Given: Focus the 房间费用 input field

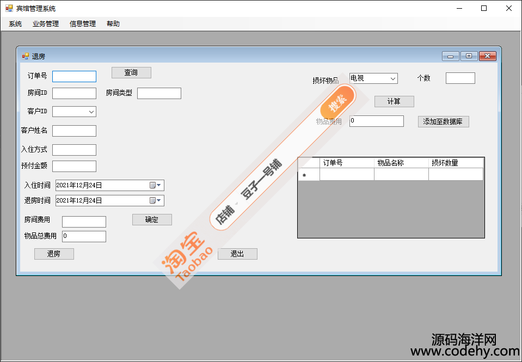Looking at the screenshot, I should pyautogui.click(x=84, y=222).
